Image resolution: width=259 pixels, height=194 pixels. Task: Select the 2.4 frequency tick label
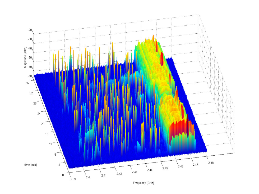click(88, 177)
